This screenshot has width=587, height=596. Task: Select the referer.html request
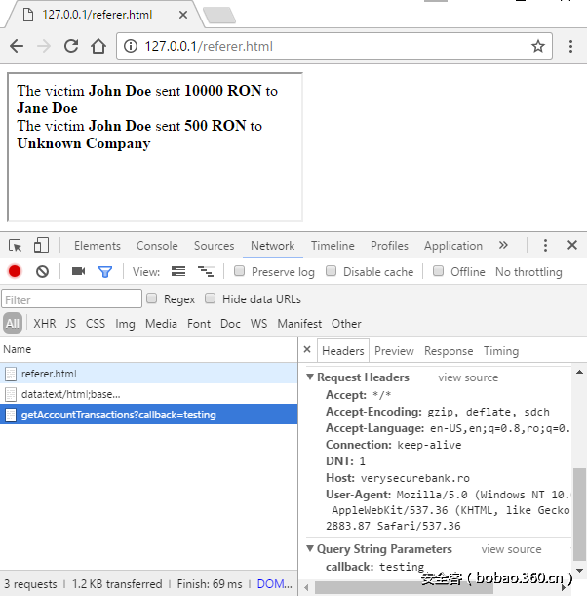[x=49, y=374]
